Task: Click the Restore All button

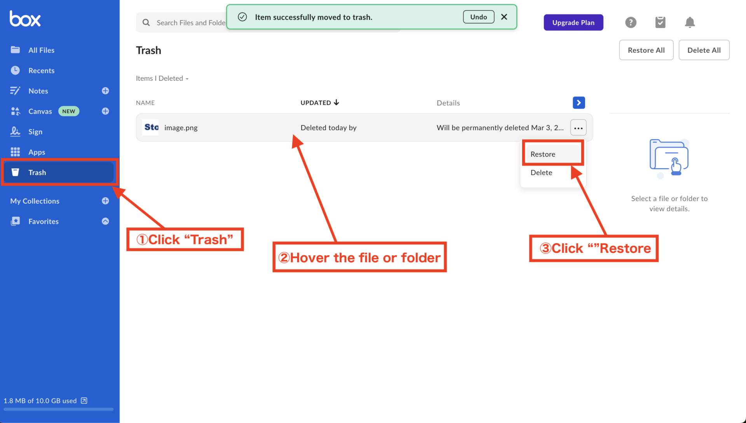Action: tap(646, 50)
